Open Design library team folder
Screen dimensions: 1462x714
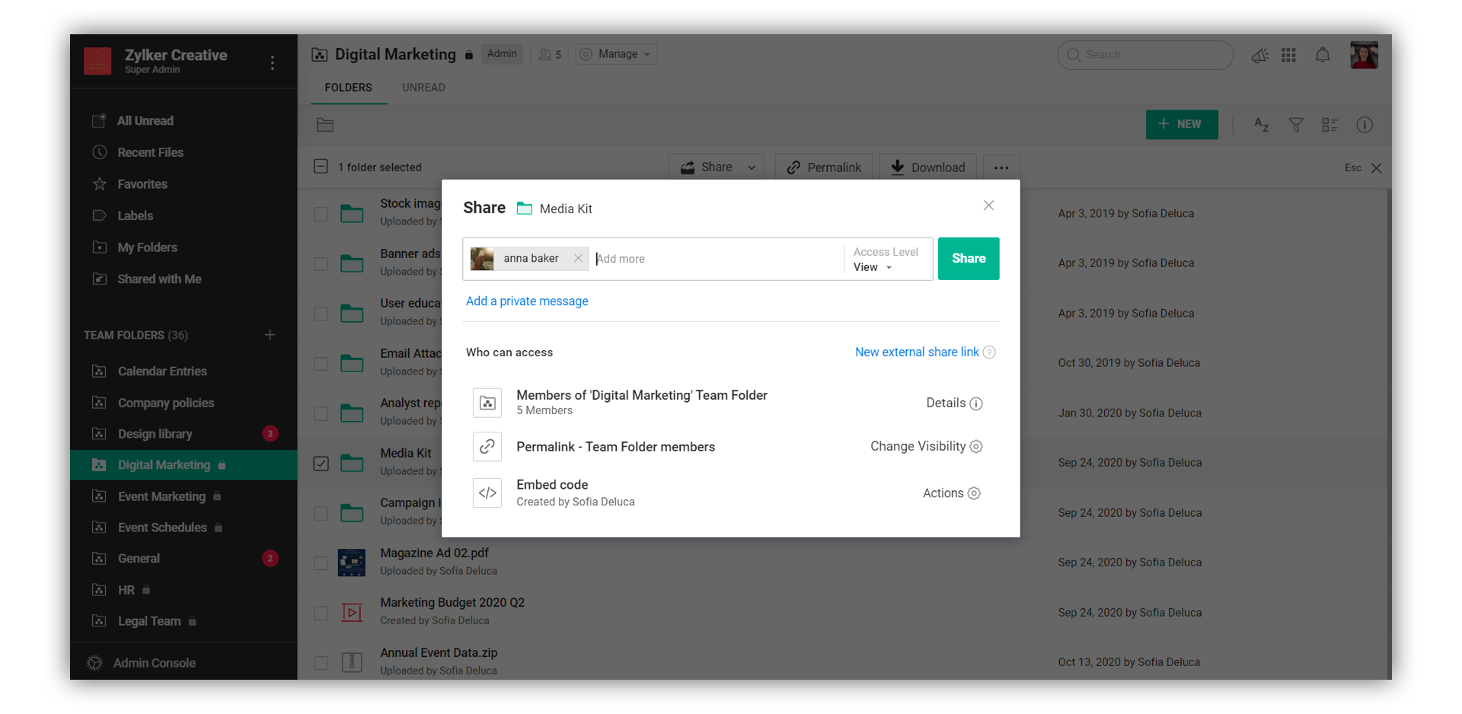point(155,434)
